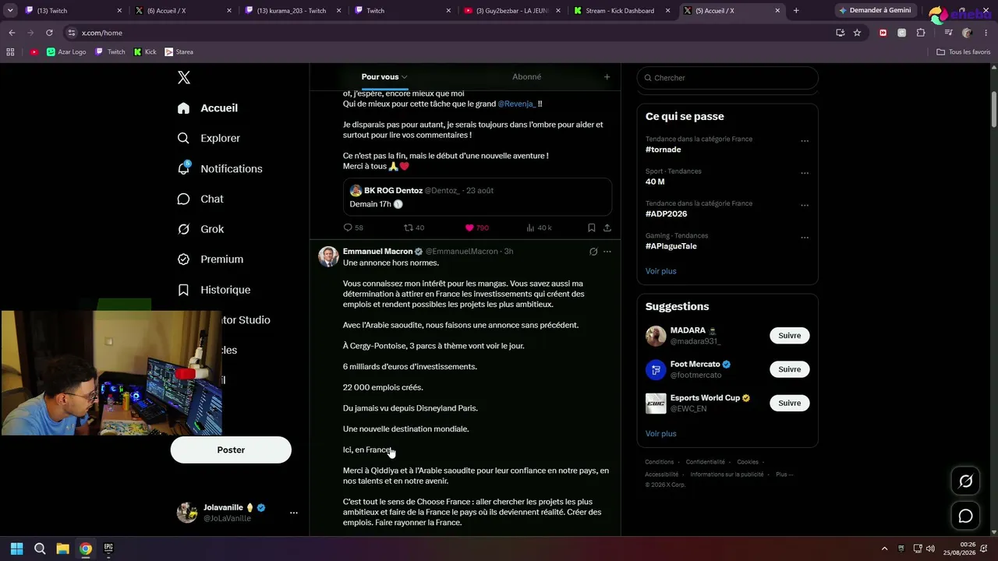Open Chat in the X sidebar
Screen dimensions: 998x561
pyautogui.click(x=200, y=199)
